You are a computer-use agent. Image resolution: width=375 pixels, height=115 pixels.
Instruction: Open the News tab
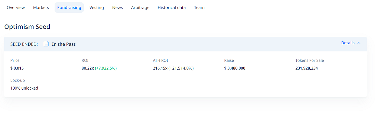coord(117,7)
